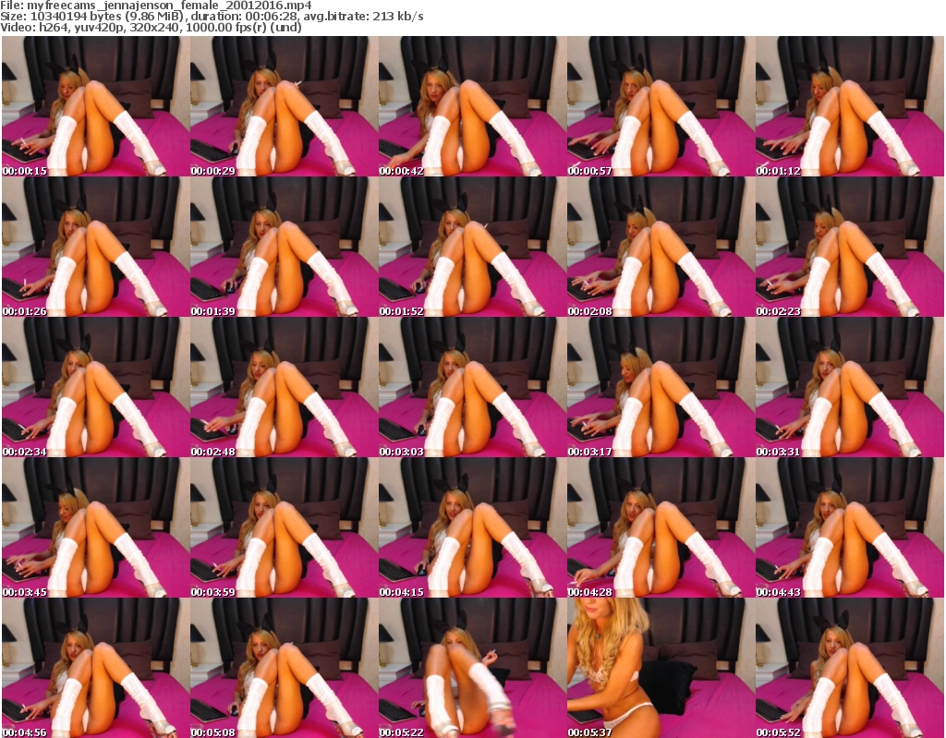Open the 00:03:17 preview frame
Screen dimensions: 946x738
coord(661,387)
